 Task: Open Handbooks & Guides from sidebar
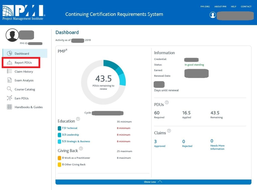tap(29, 107)
